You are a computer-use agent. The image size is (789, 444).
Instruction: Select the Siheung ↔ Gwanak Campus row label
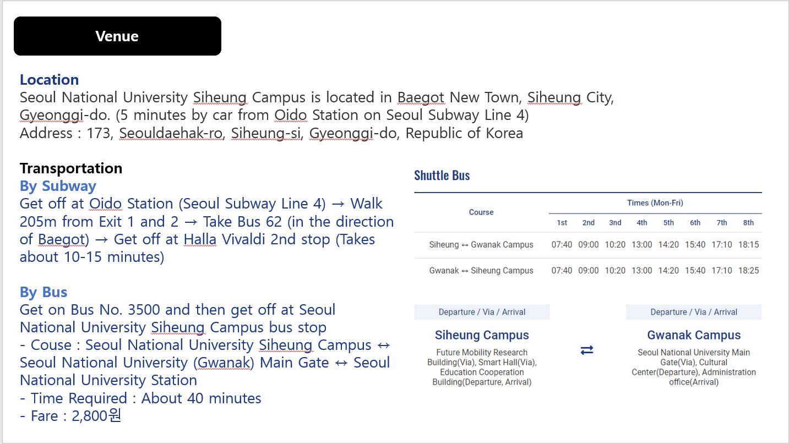click(x=481, y=245)
